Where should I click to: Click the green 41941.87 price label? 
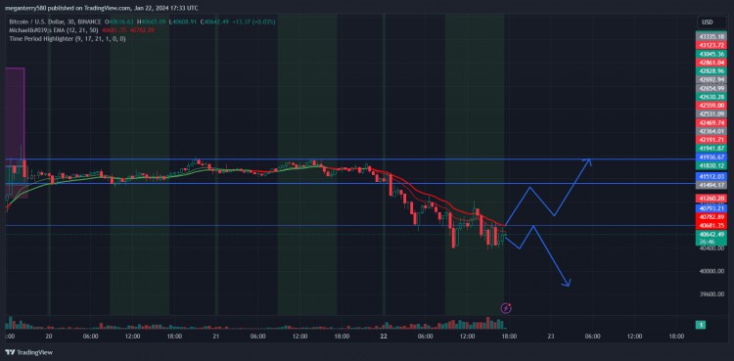(x=711, y=148)
